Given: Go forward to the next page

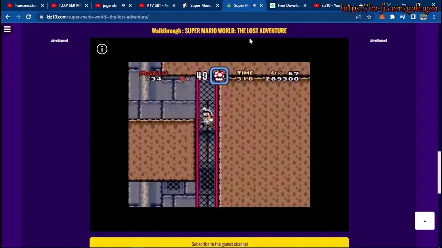Looking at the screenshot, I should coord(18,17).
